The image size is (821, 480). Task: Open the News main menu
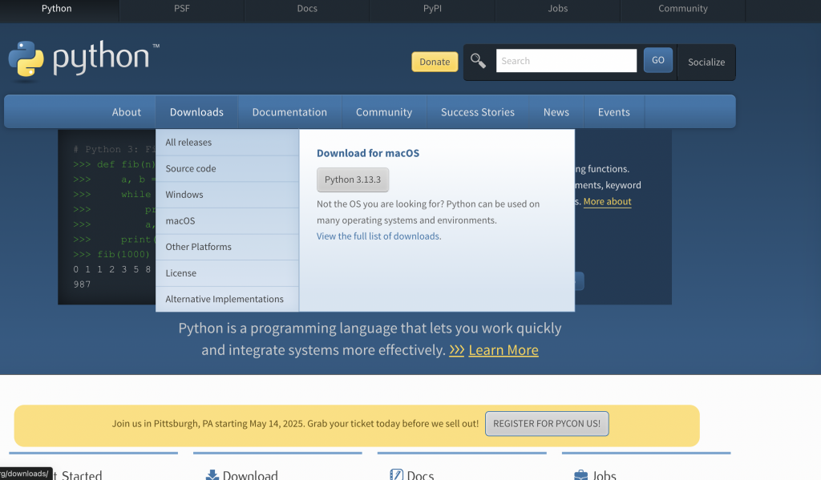coord(556,112)
